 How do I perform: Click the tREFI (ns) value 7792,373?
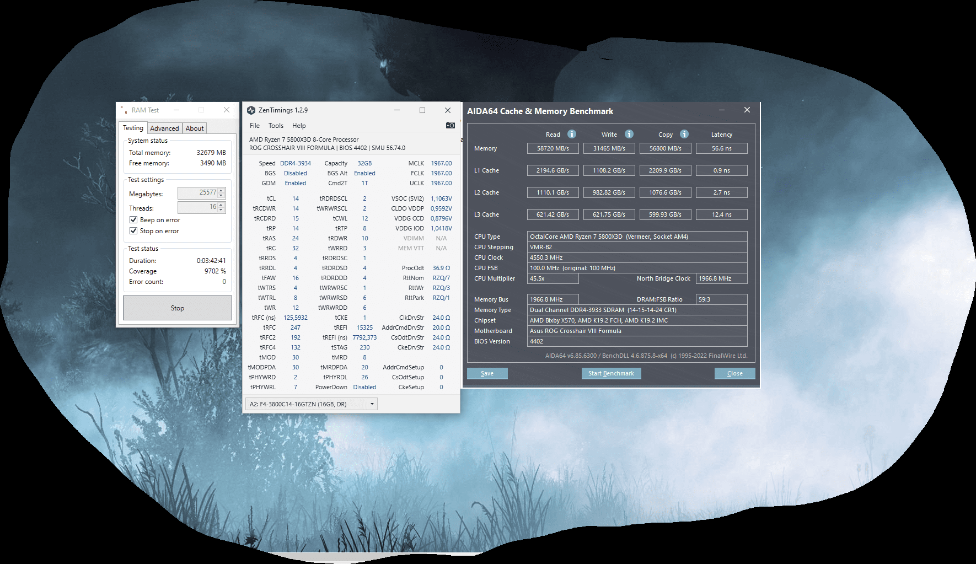point(364,337)
